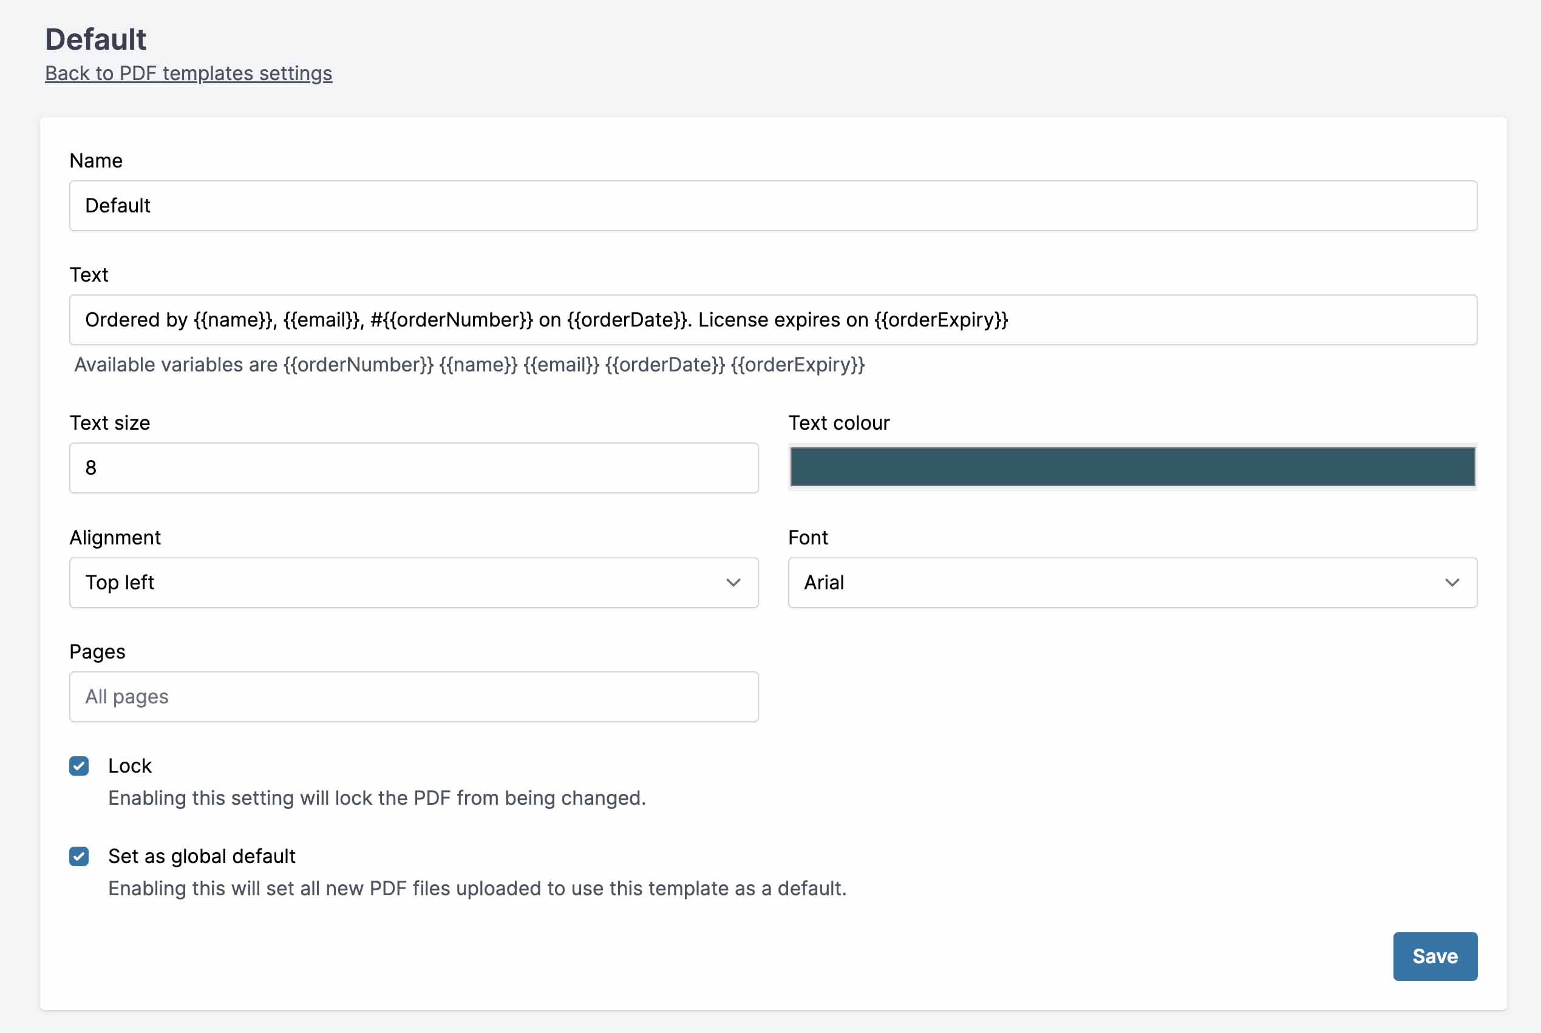Click the Default page heading
This screenshot has width=1541, height=1033.
pos(95,39)
